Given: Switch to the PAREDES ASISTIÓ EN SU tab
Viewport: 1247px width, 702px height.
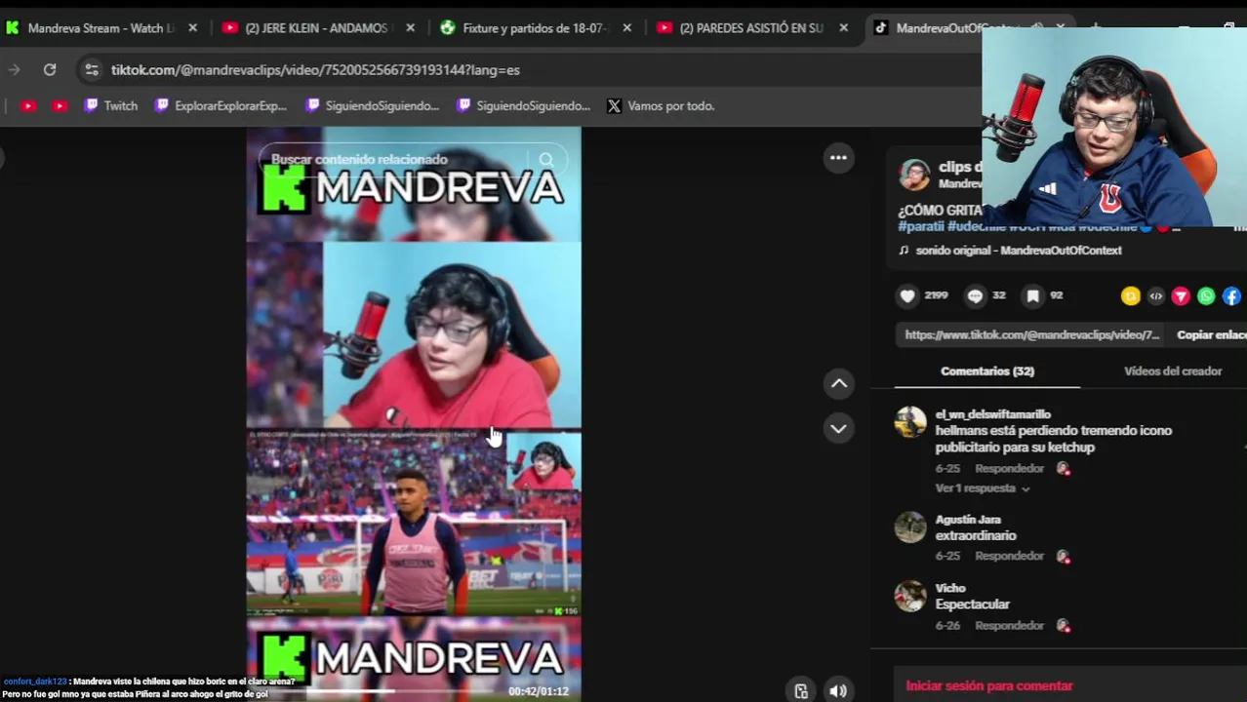Looking at the screenshot, I should [751, 28].
